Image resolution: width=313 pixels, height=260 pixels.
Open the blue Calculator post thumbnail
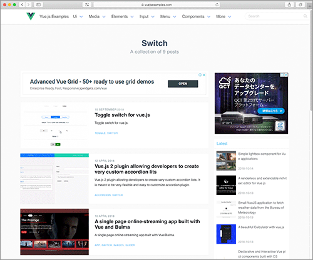point(226,234)
